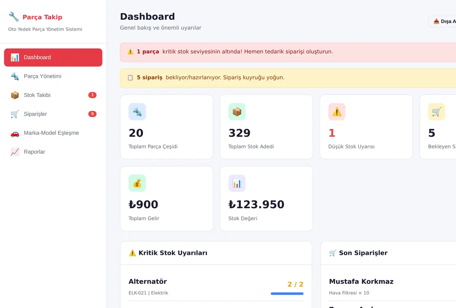This screenshot has height=308, width=456.
Task: Click the Siparişler shopping cart sidebar icon
Action: tap(15, 114)
